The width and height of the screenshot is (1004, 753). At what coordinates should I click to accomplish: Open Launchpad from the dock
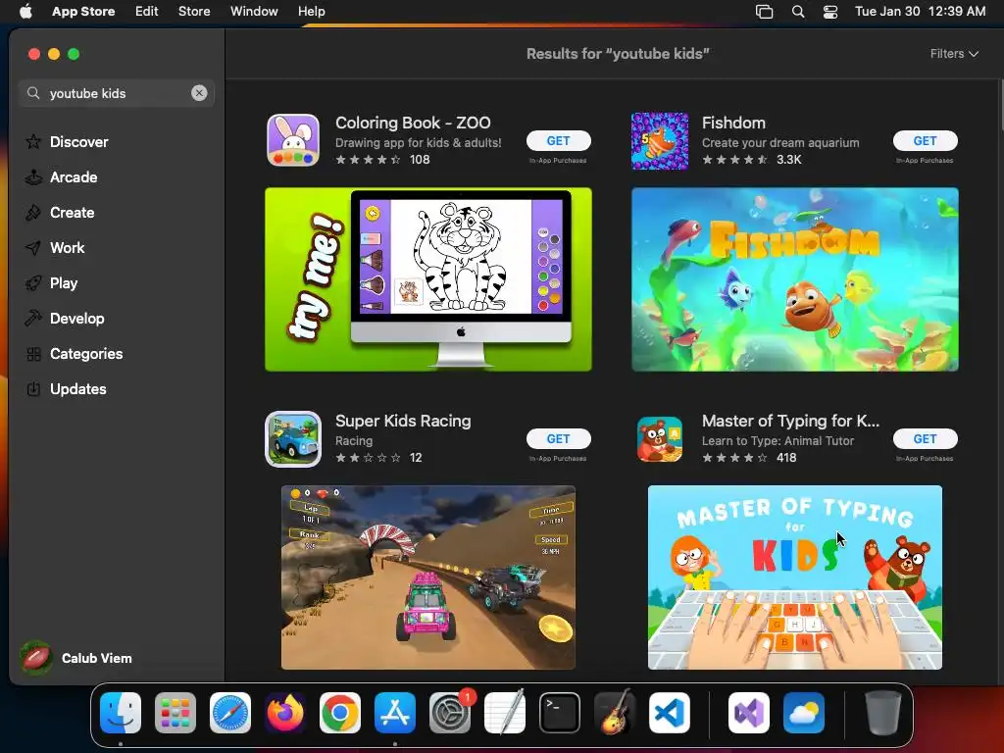(176, 713)
